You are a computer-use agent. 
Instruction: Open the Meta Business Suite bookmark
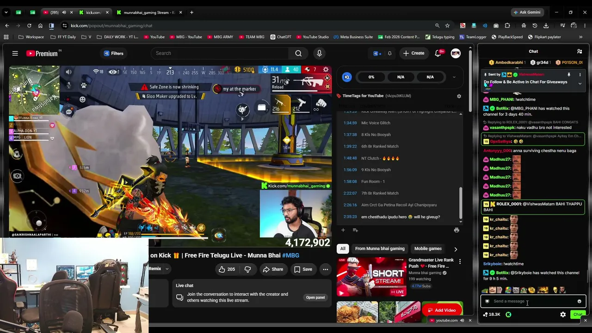pyautogui.click(x=352, y=37)
